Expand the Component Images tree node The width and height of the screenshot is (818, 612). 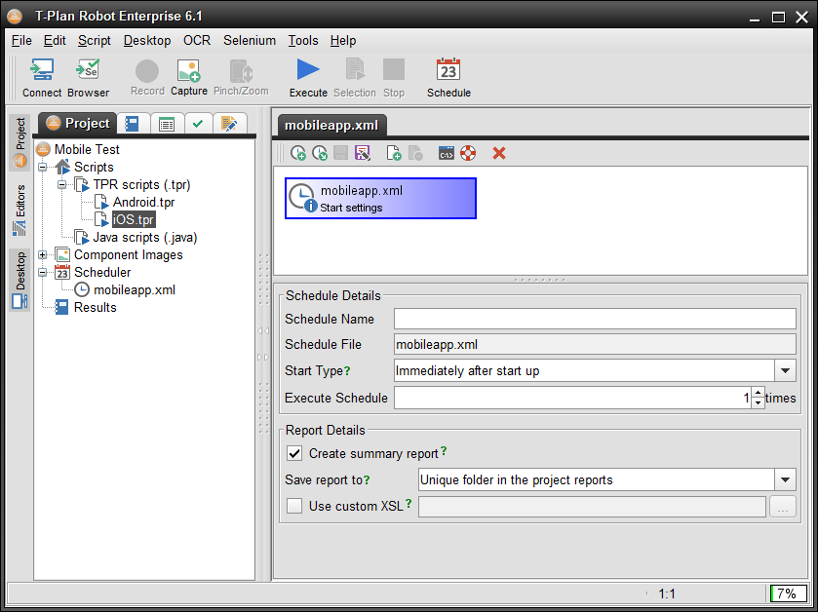pyautogui.click(x=44, y=255)
